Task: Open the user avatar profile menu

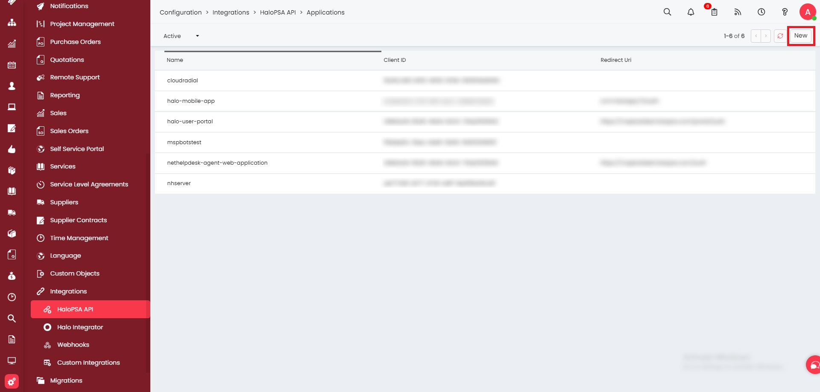Action: (x=807, y=12)
